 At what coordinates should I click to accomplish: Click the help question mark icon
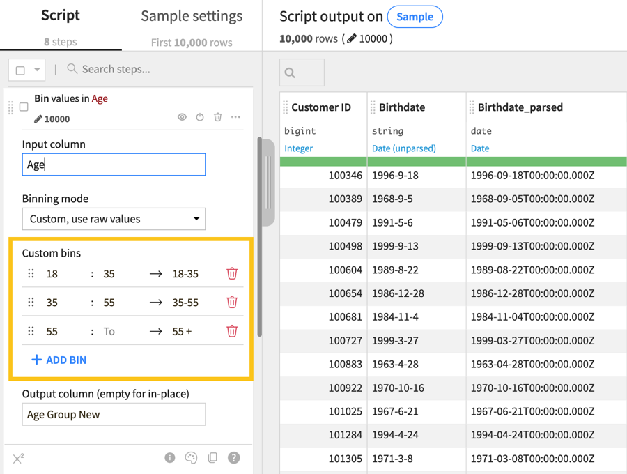[234, 458]
